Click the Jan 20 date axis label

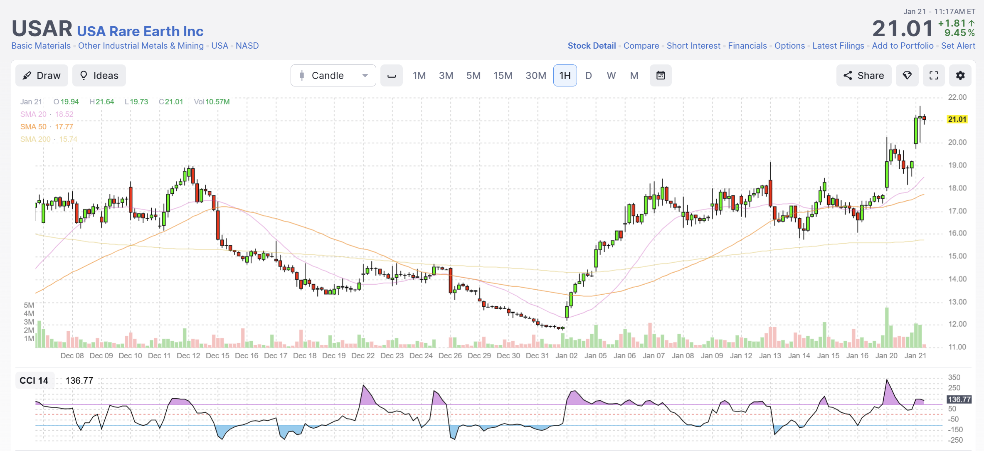(886, 356)
